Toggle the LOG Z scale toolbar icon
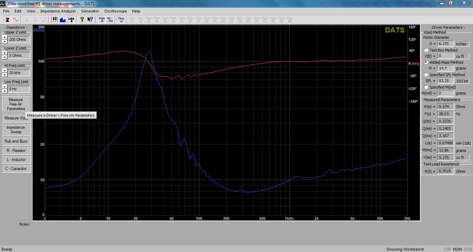This screenshot has width=473, height=252. (x=71, y=19)
